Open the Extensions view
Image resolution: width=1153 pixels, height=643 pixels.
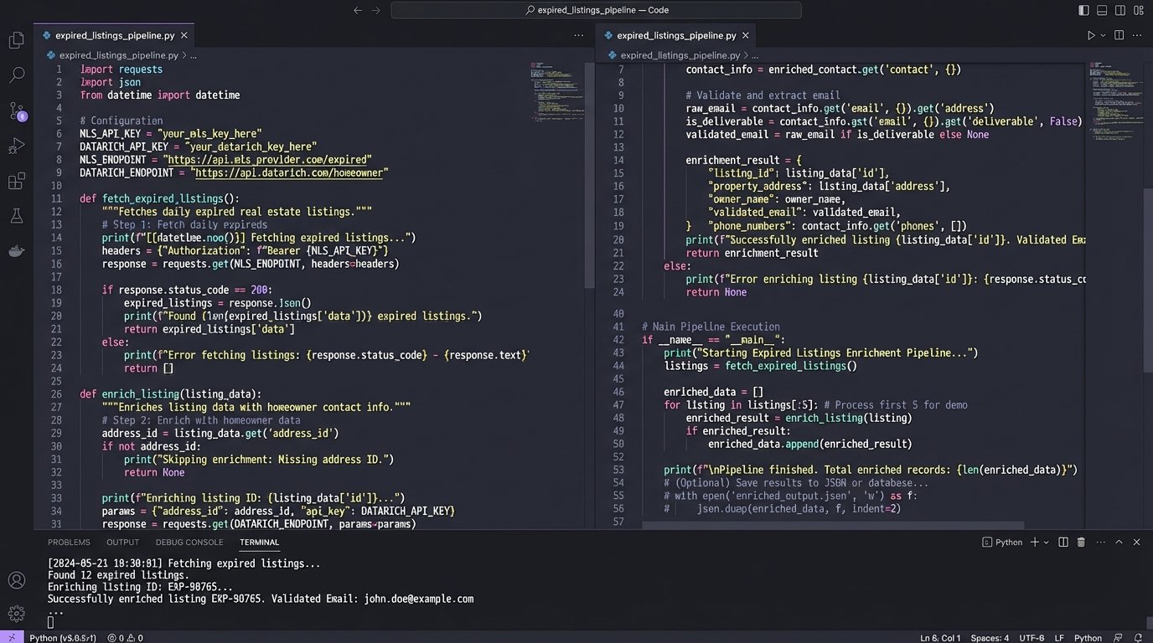pyautogui.click(x=17, y=182)
